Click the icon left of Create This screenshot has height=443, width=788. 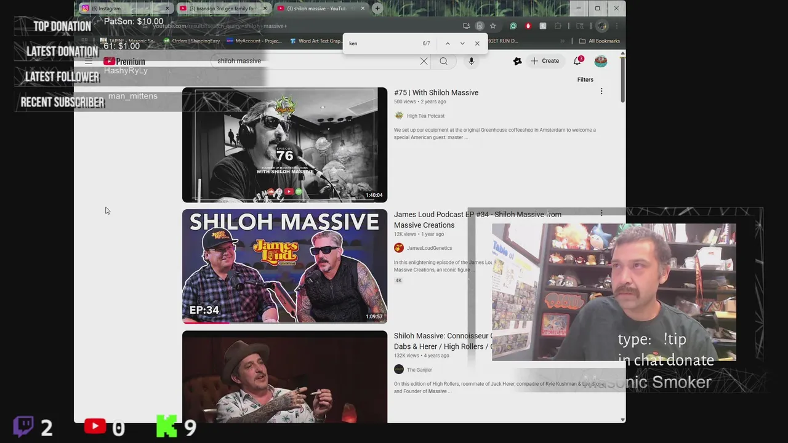point(518,61)
